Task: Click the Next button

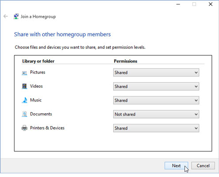Action: (176, 165)
